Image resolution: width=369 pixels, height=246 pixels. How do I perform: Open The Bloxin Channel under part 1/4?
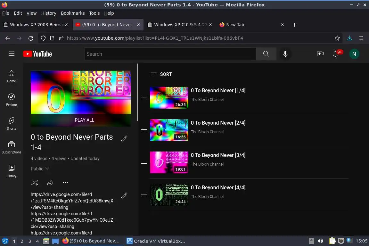coord(207,100)
